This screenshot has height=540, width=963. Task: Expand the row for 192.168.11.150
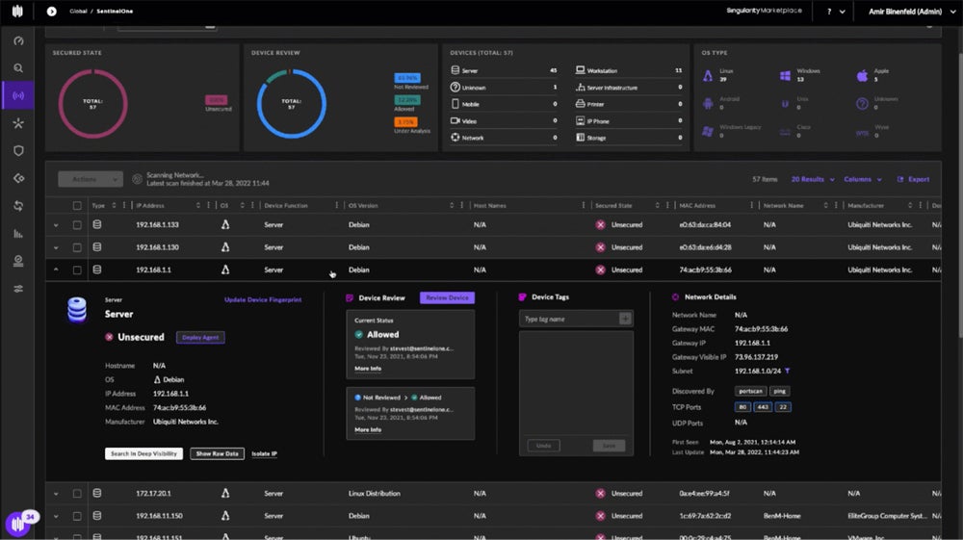pyautogui.click(x=56, y=517)
